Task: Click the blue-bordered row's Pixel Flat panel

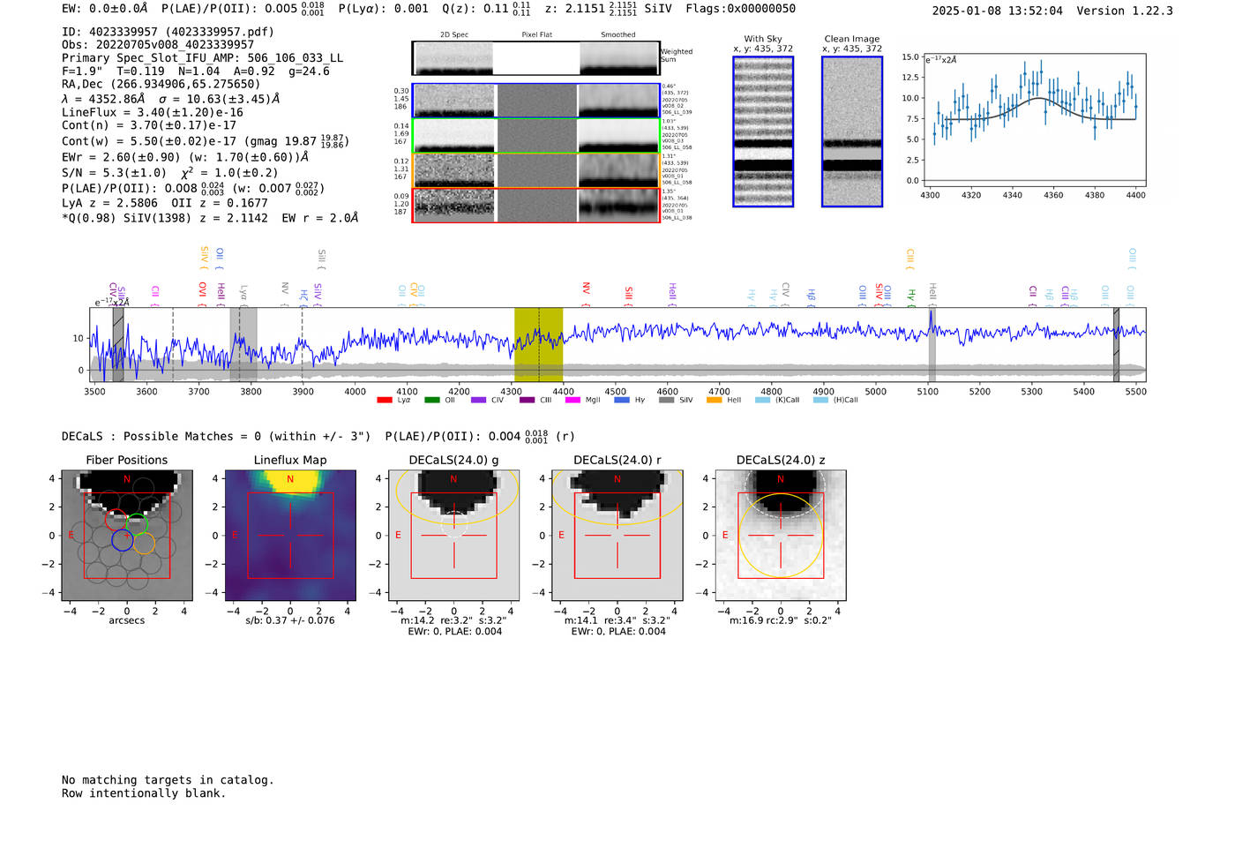Action: pyautogui.click(x=536, y=101)
